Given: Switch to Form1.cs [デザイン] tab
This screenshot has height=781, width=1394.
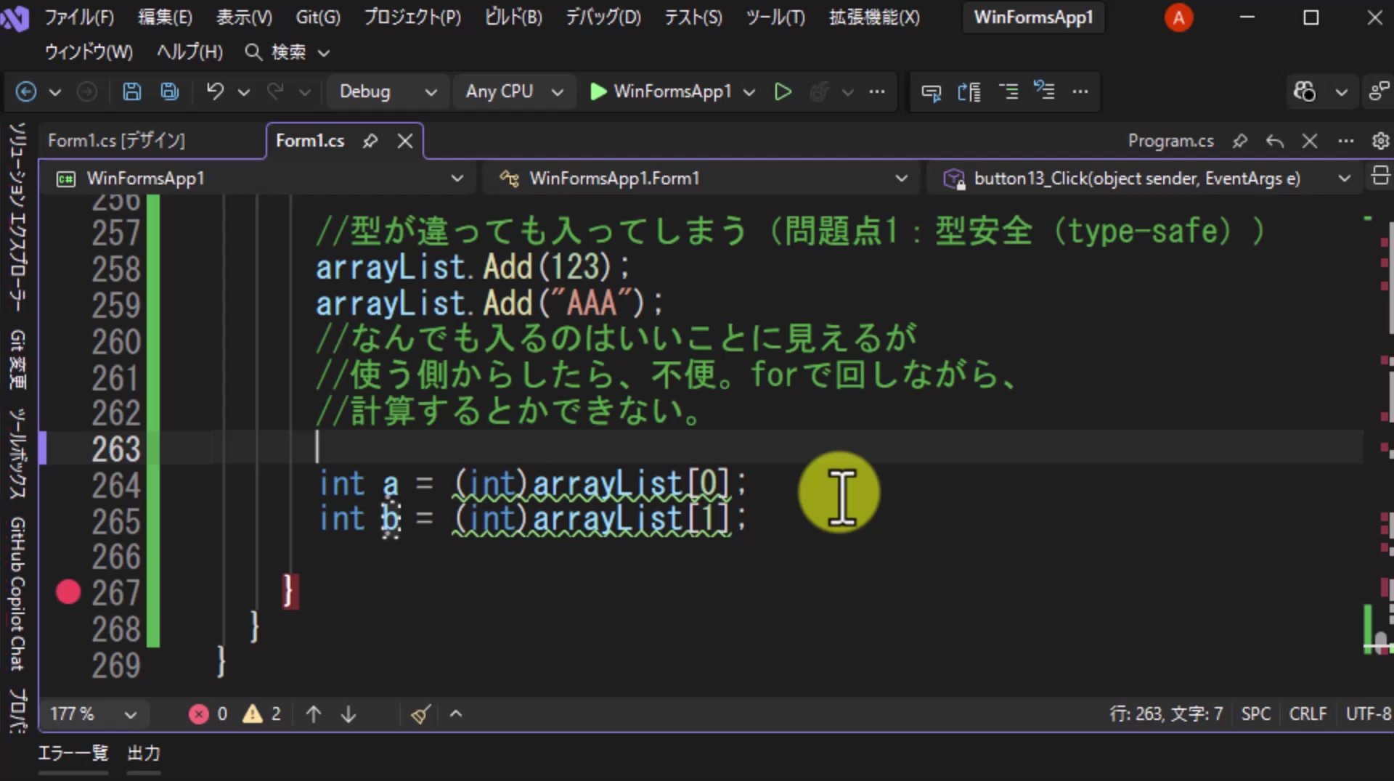Looking at the screenshot, I should point(116,141).
